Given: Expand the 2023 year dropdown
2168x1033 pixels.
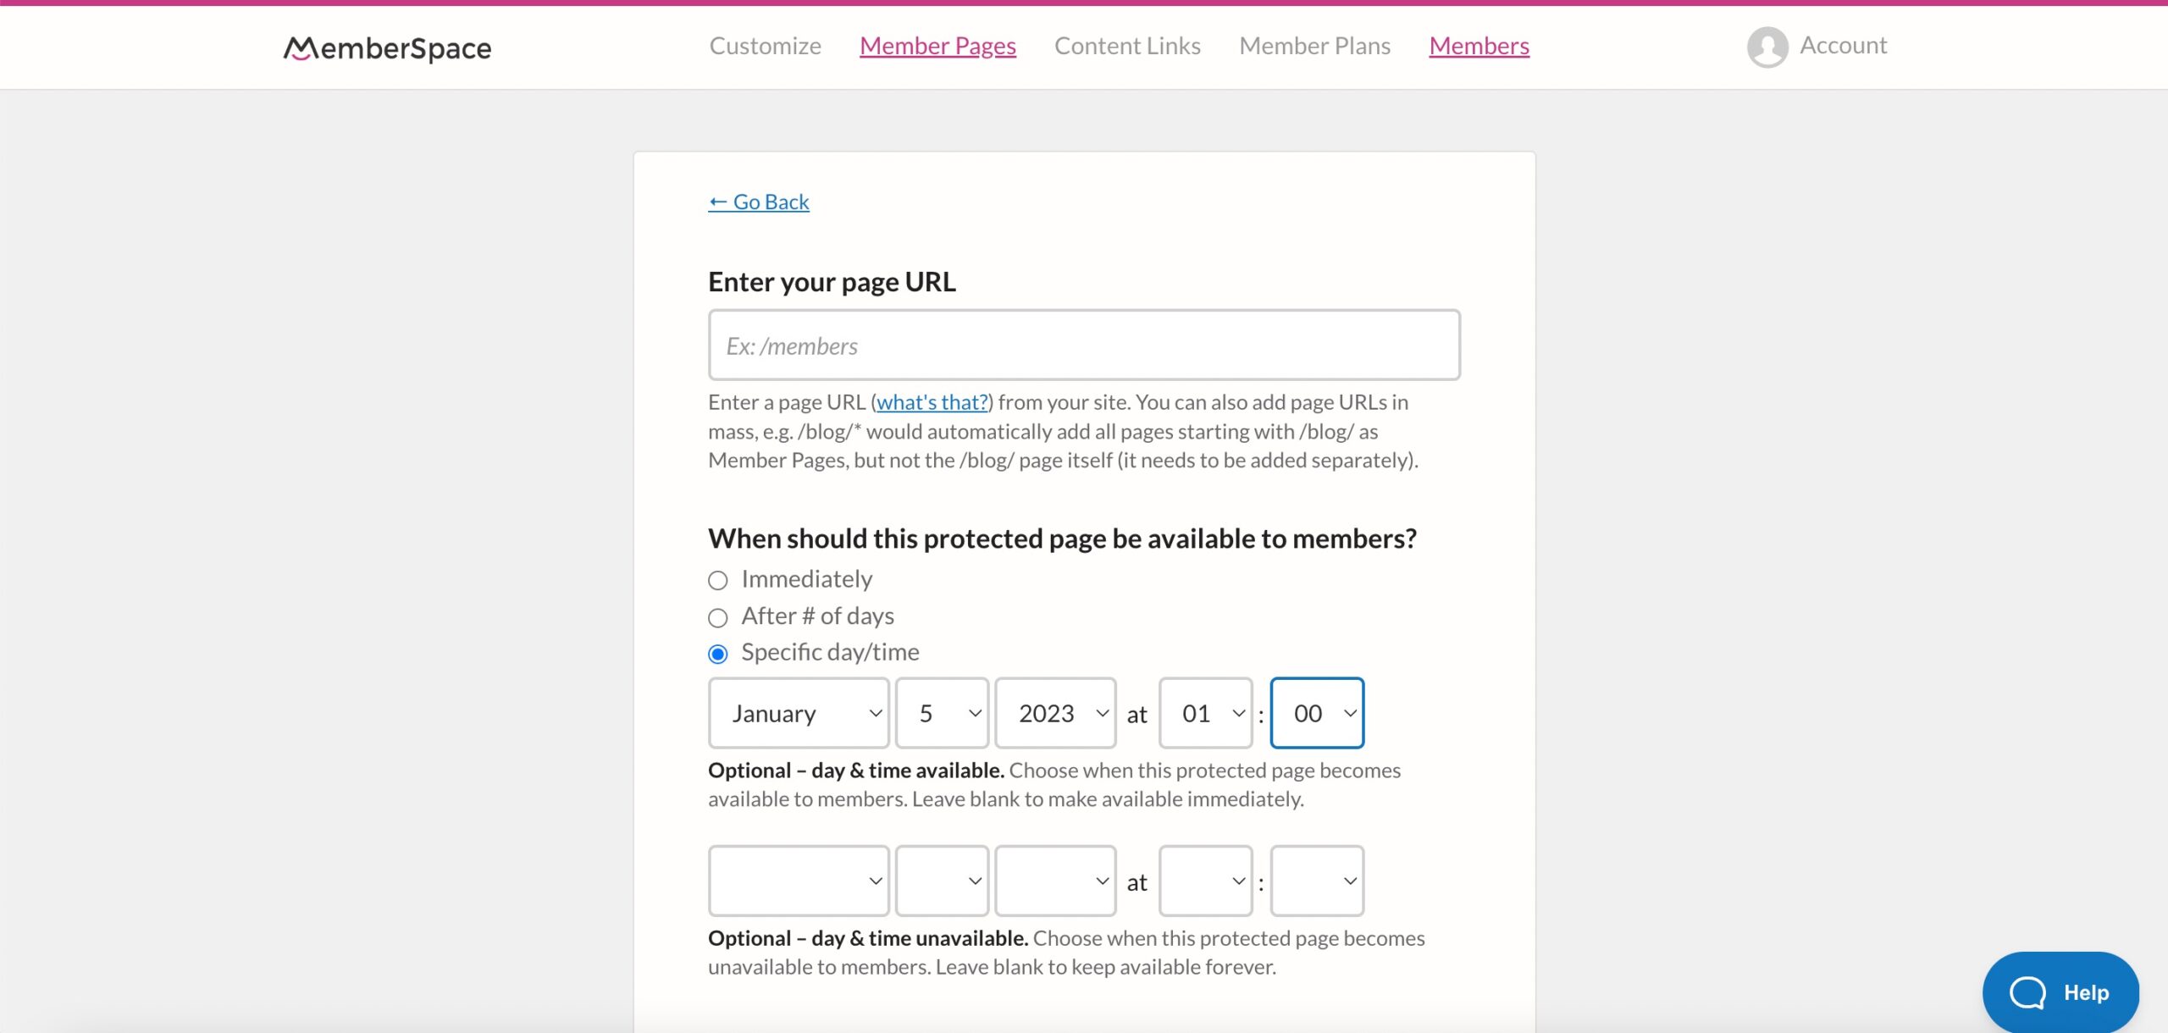Looking at the screenshot, I should (x=1055, y=712).
